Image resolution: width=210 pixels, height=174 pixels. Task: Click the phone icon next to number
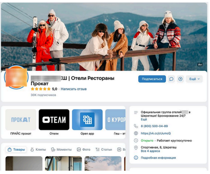[x=136, y=126]
